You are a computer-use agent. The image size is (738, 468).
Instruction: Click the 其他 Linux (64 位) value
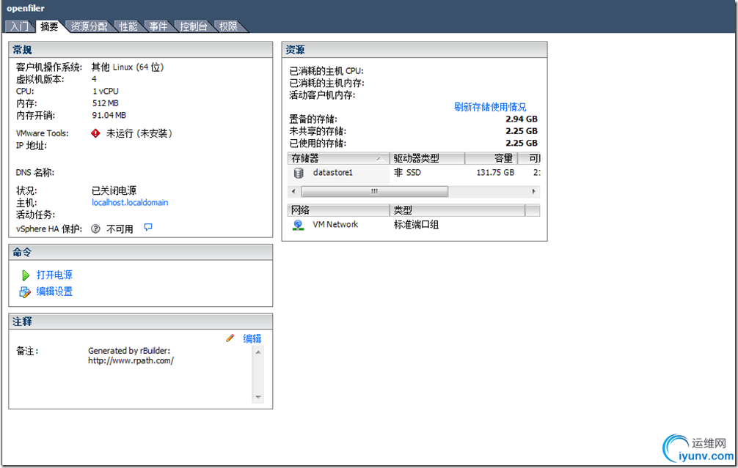[x=128, y=67]
